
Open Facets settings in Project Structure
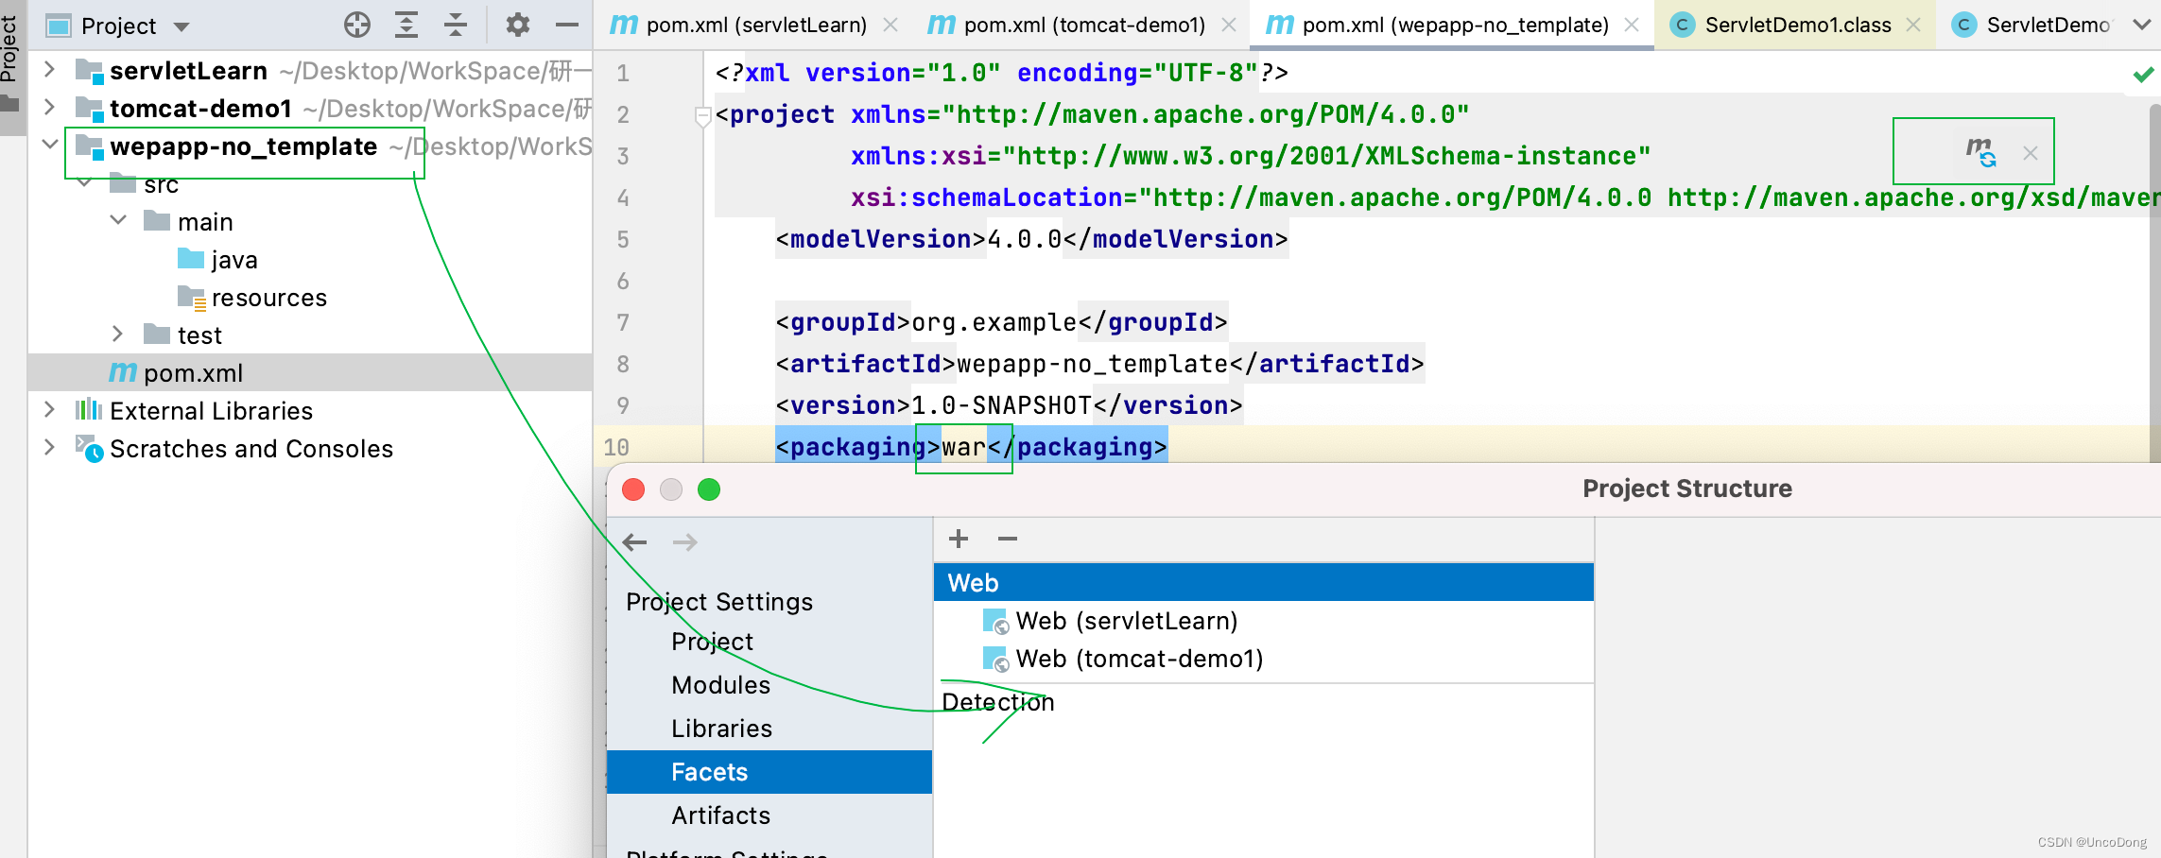[x=769, y=772]
